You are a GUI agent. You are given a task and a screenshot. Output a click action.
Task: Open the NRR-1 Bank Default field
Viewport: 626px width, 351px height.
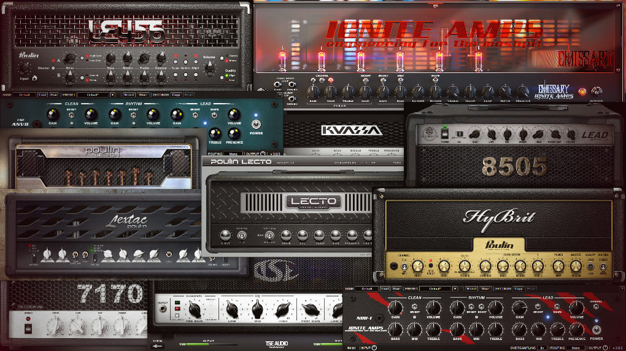coord(367,288)
